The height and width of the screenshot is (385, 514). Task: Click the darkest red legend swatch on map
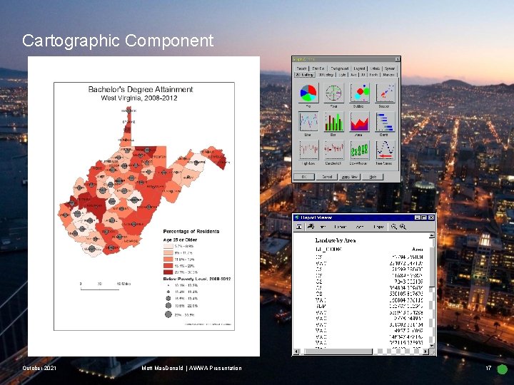click(168, 272)
